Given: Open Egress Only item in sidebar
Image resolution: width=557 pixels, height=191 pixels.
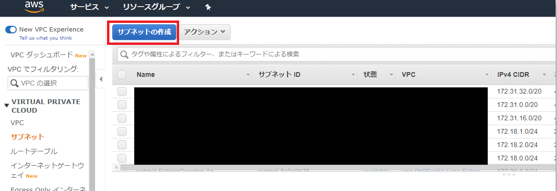Looking at the screenshot, I should click(x=48, y=189).
